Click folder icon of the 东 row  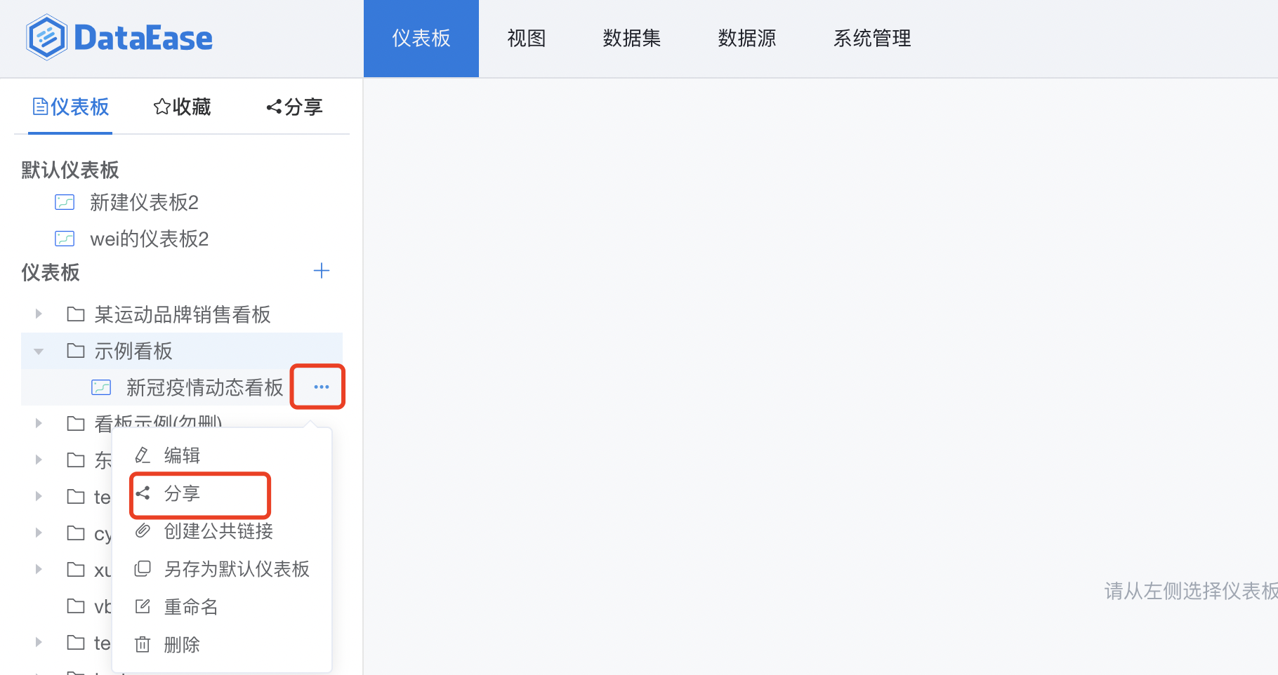point(76,460)
